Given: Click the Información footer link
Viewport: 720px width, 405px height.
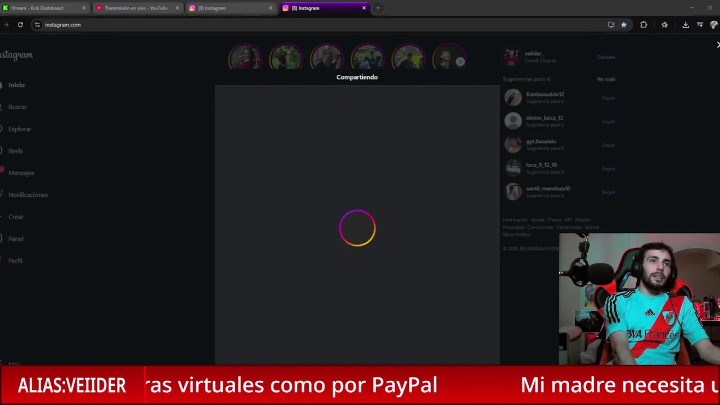Looking at the screenshot, I should coord(515,220).
